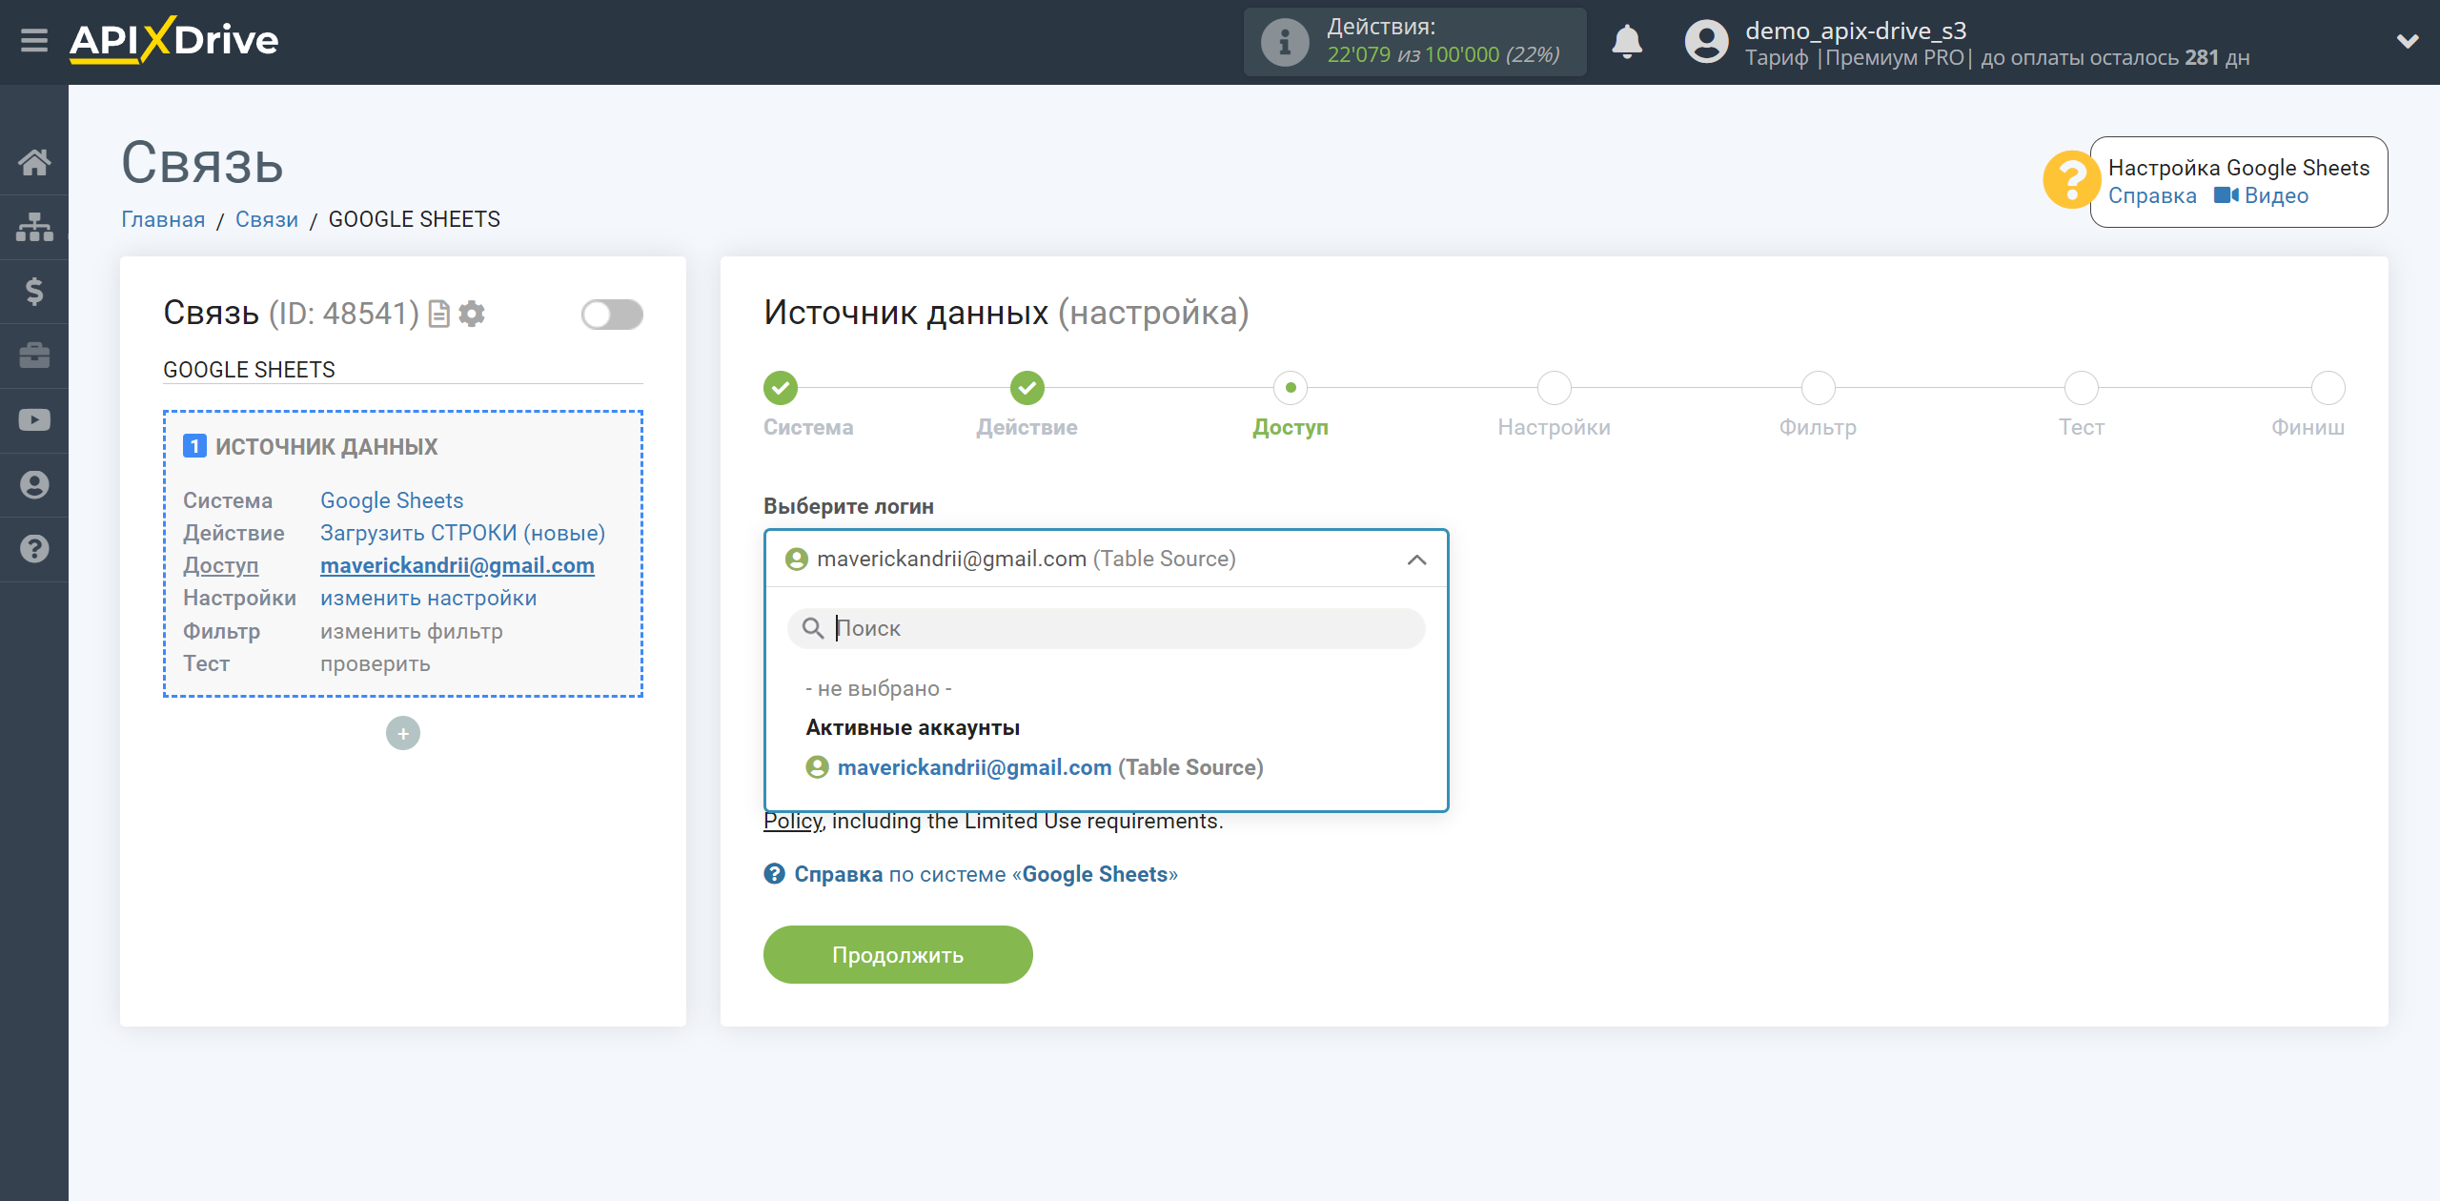Open video tutorials icon in sidebar
The image size is (2440, 1201).
(x=34, y=420)
